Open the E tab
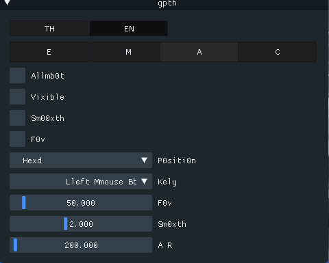 click(x=49, y=52)
